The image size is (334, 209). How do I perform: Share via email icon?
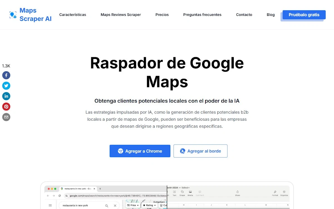(6, 117)
